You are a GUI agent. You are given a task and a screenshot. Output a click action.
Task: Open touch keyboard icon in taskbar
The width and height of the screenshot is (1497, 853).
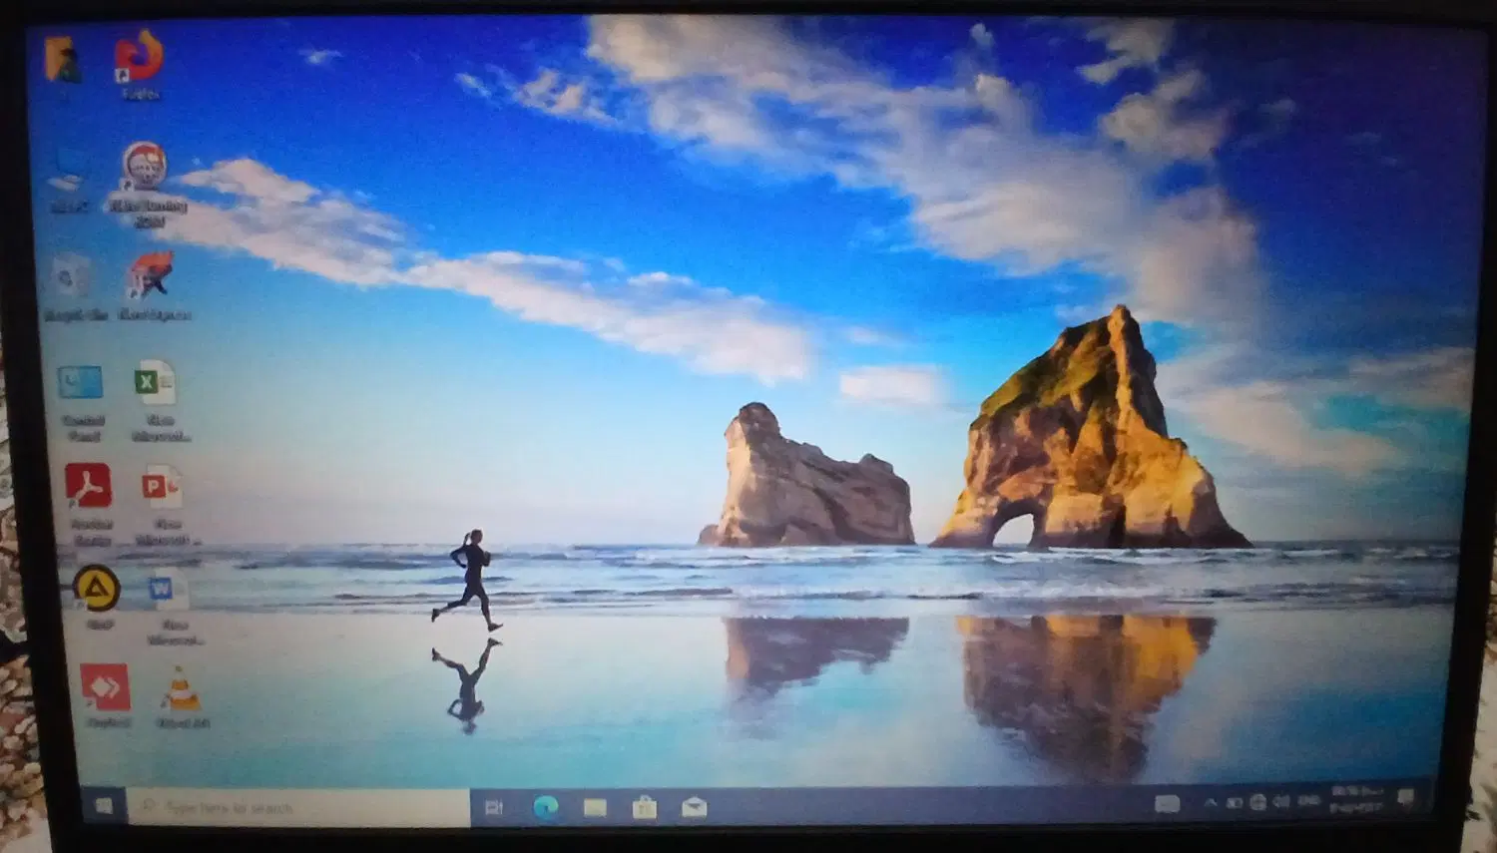click(1167, 803)
